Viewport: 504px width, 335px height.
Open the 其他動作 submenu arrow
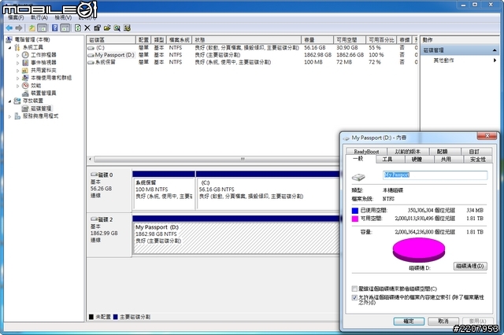pyautogui.click(x=495, y=61)
